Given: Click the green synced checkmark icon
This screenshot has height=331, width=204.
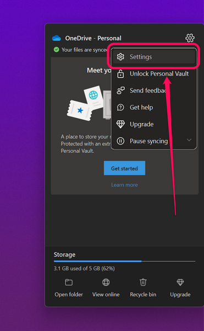Looking at the screenshot, I should pos(57,50).
